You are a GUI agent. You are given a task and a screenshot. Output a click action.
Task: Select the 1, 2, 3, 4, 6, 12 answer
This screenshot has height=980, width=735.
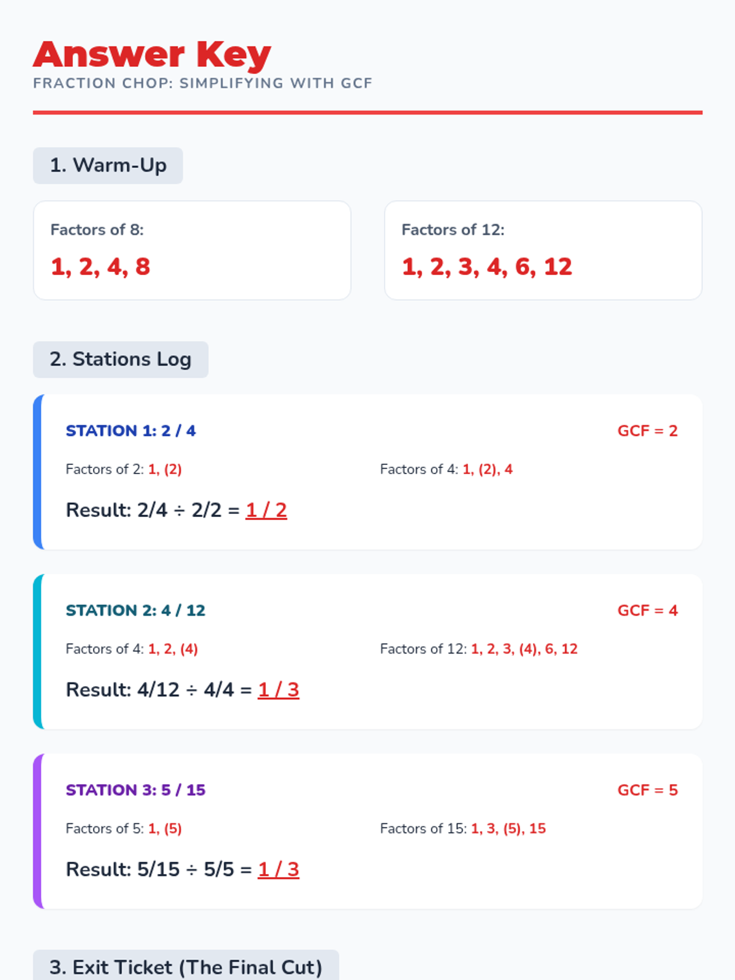pos(487,267)
